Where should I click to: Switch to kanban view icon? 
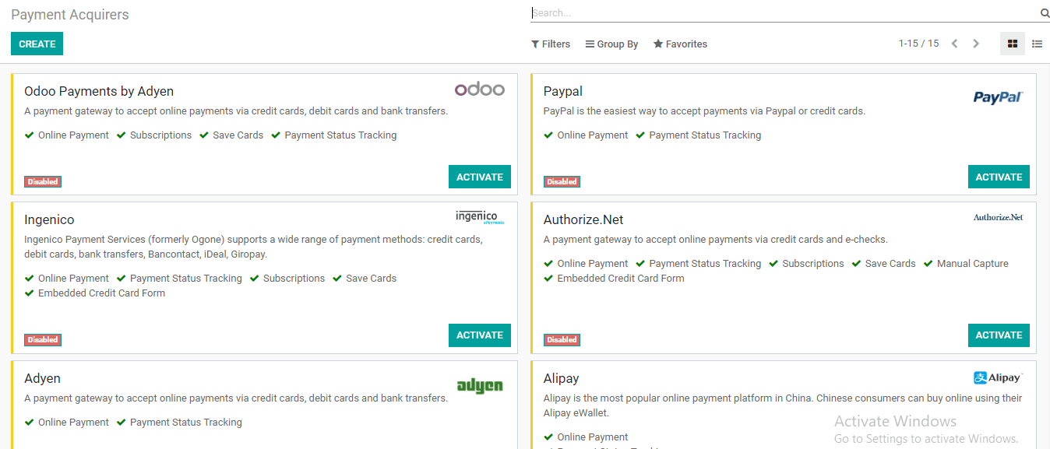1013,44
